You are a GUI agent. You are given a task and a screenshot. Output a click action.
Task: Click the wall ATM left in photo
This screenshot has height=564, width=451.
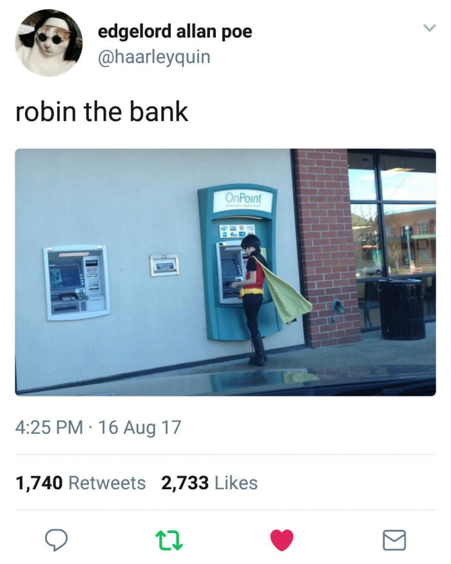click(77, 282)
